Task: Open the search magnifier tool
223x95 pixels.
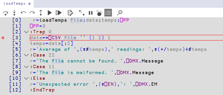Action: (120, 13)
